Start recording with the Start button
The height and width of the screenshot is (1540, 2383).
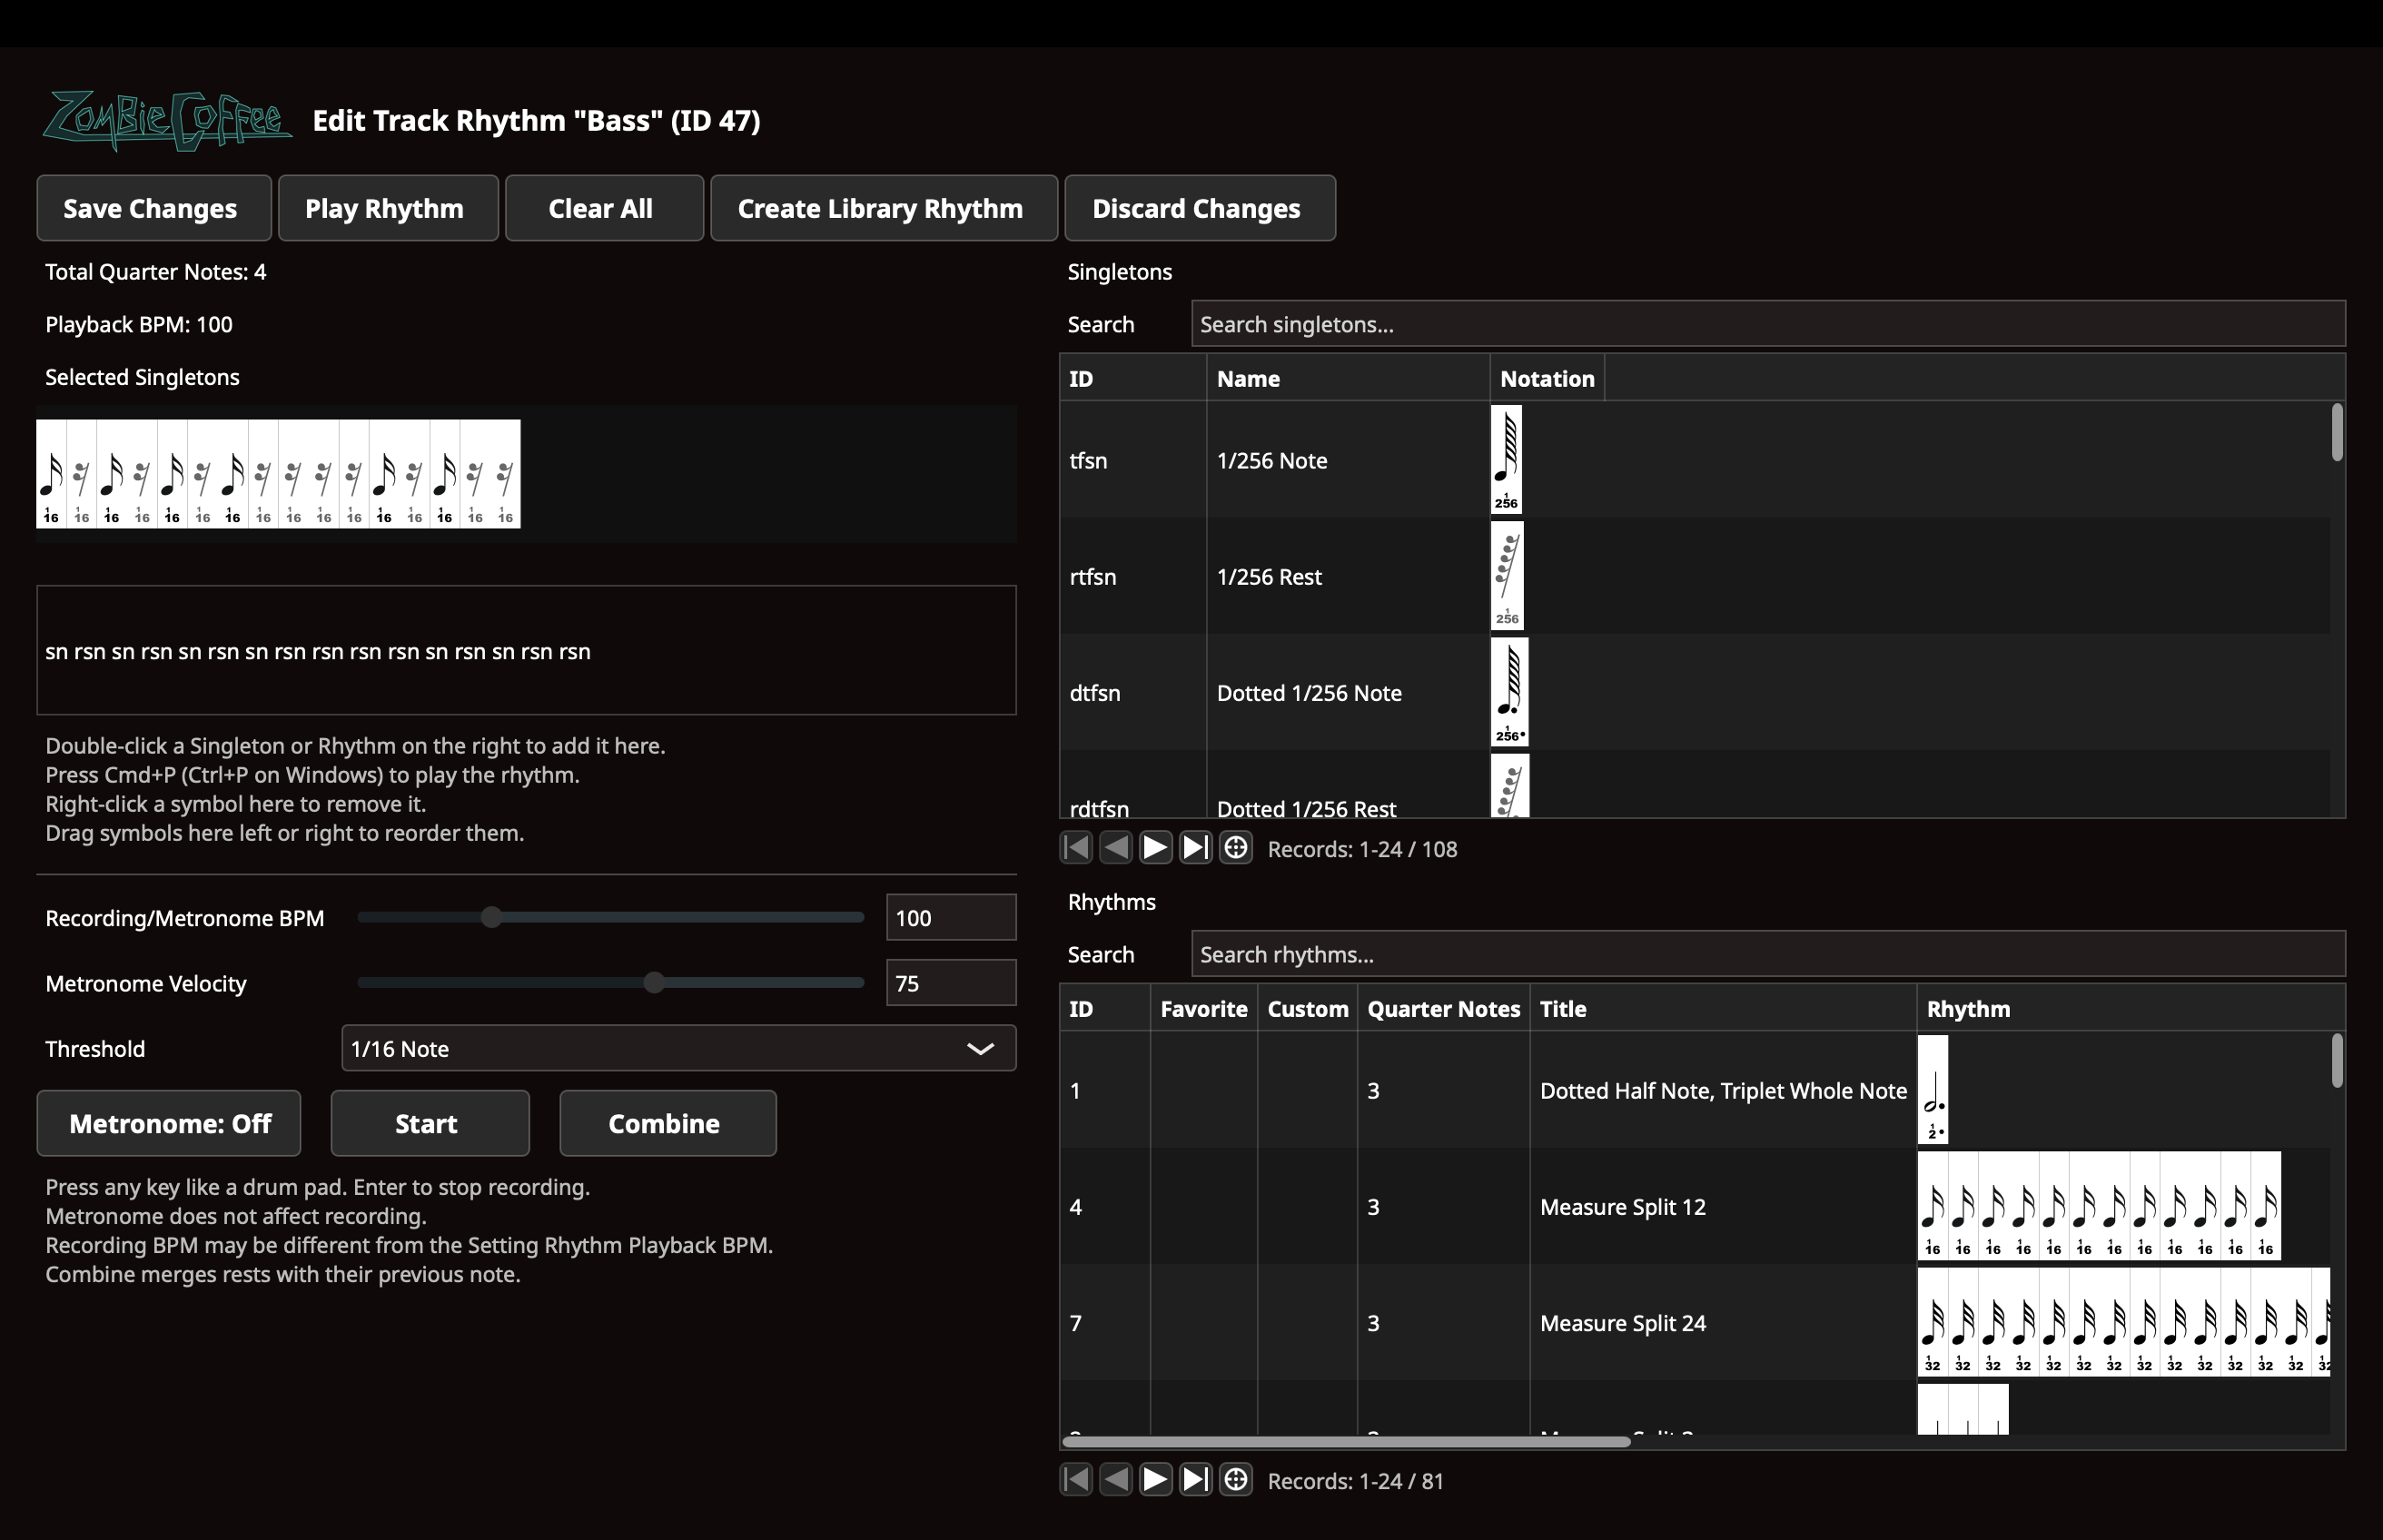[430, 1123]
